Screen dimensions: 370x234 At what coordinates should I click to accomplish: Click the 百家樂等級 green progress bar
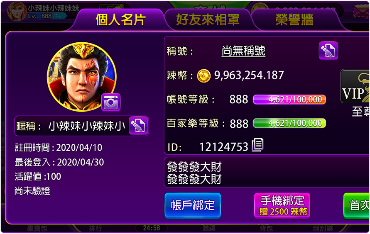[289, 123]
